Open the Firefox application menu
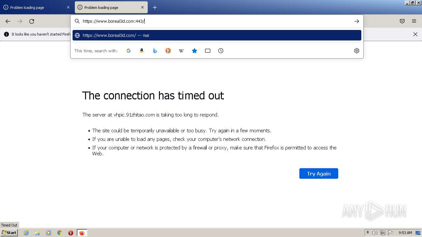This screenshot has width=422, height=237. (x=414, y=21)
